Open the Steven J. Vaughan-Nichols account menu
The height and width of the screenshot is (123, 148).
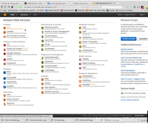click(x=127, y=15)
